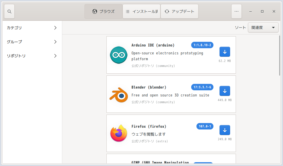The image size is (283, 166).
Task: Expand the リポジトリ sidebar row
Action: point(32,56)
